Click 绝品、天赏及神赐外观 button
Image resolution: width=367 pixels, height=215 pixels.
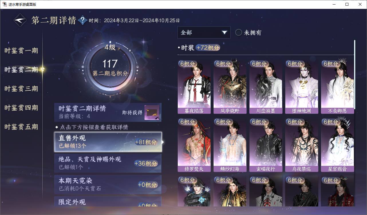(108, 163)
